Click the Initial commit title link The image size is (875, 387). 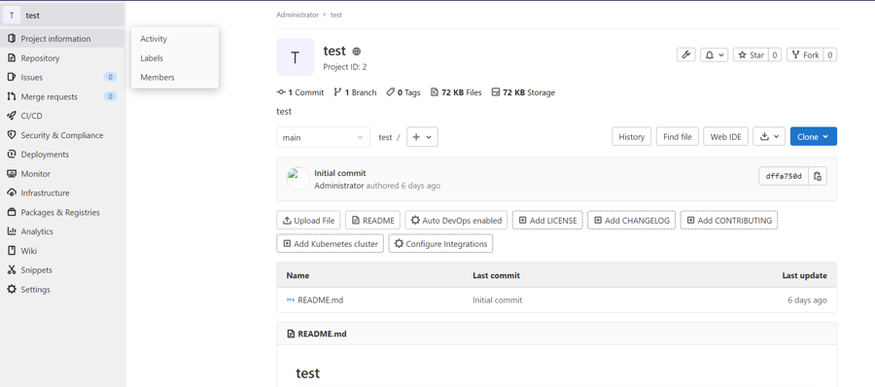(340, 173)
